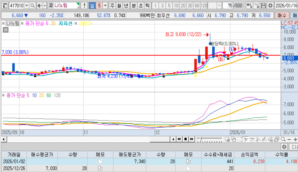298x172 pixels.
Task: Click the B buy marker on chart
Action: point(221,59)
